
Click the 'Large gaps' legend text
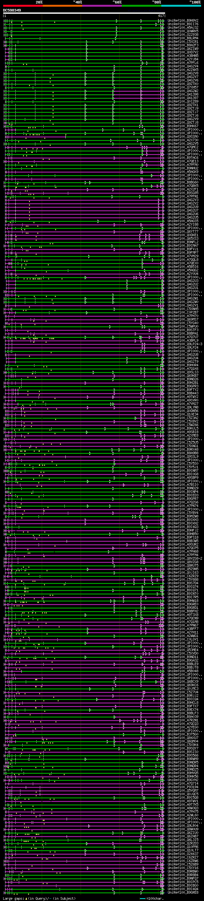tap(14, 898)
